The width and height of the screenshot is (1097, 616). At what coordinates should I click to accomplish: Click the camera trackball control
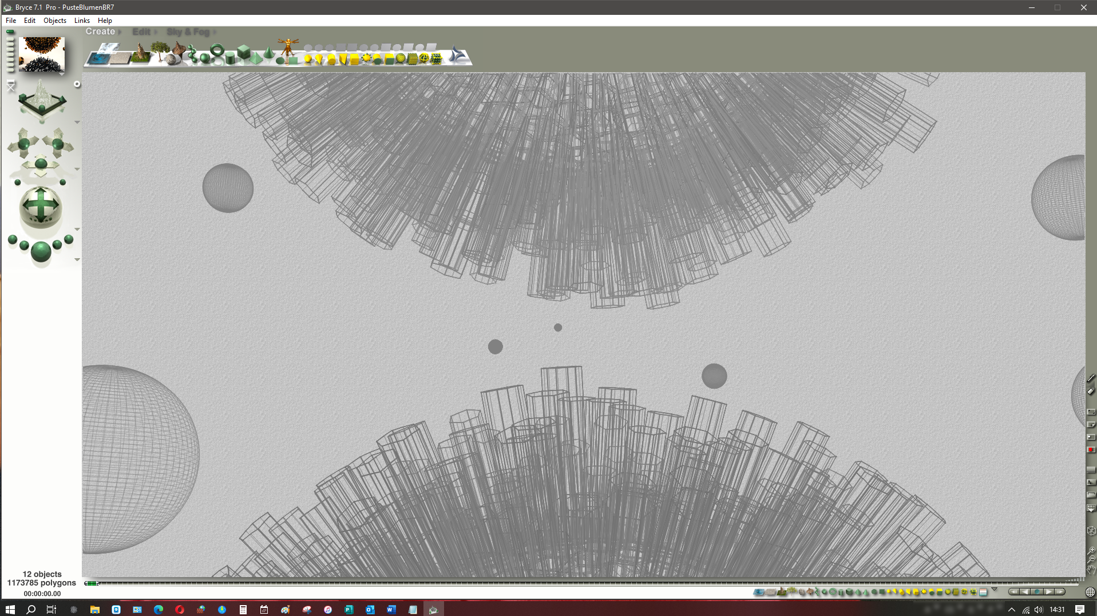41,207
